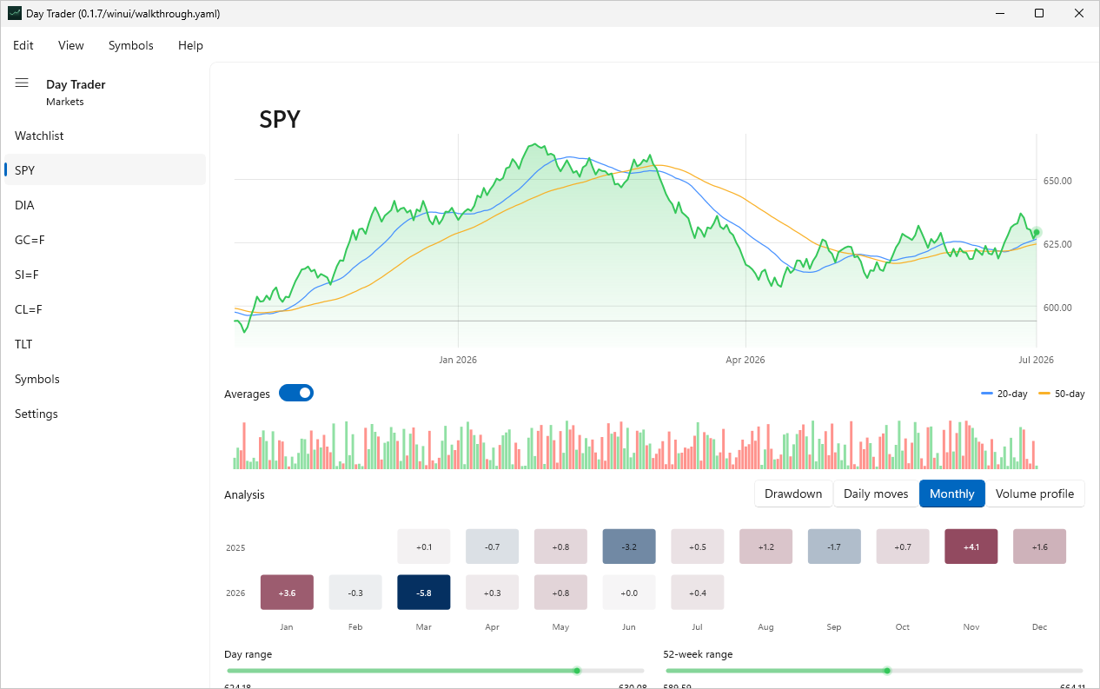Minimize the Day Trader window
The height and width of the screenshot is (689, 1100).
coord(999,13)
